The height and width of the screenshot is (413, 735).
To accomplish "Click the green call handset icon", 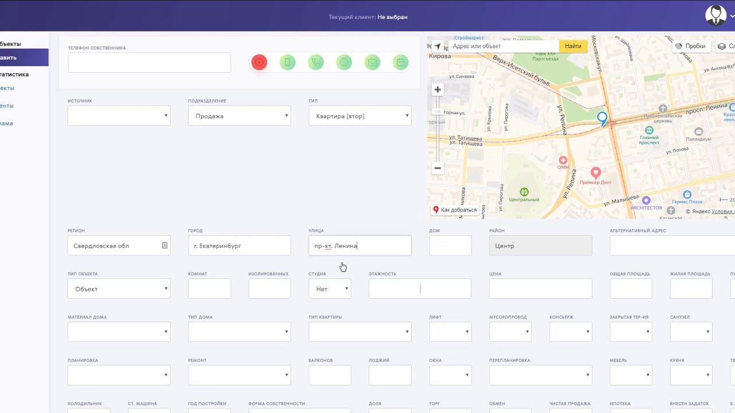I will point(316,63).
